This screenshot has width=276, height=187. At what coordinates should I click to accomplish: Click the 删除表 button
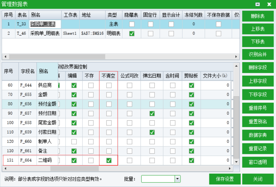258,16
